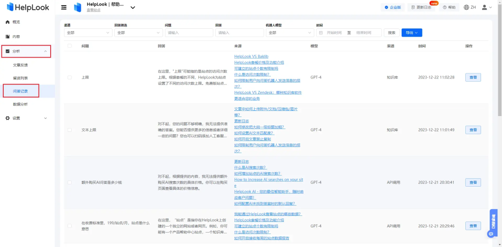Image resolution: width=502 pixels, height=247 pixels.
Task: Click the 搜索 search button
Action: [391, 32]
